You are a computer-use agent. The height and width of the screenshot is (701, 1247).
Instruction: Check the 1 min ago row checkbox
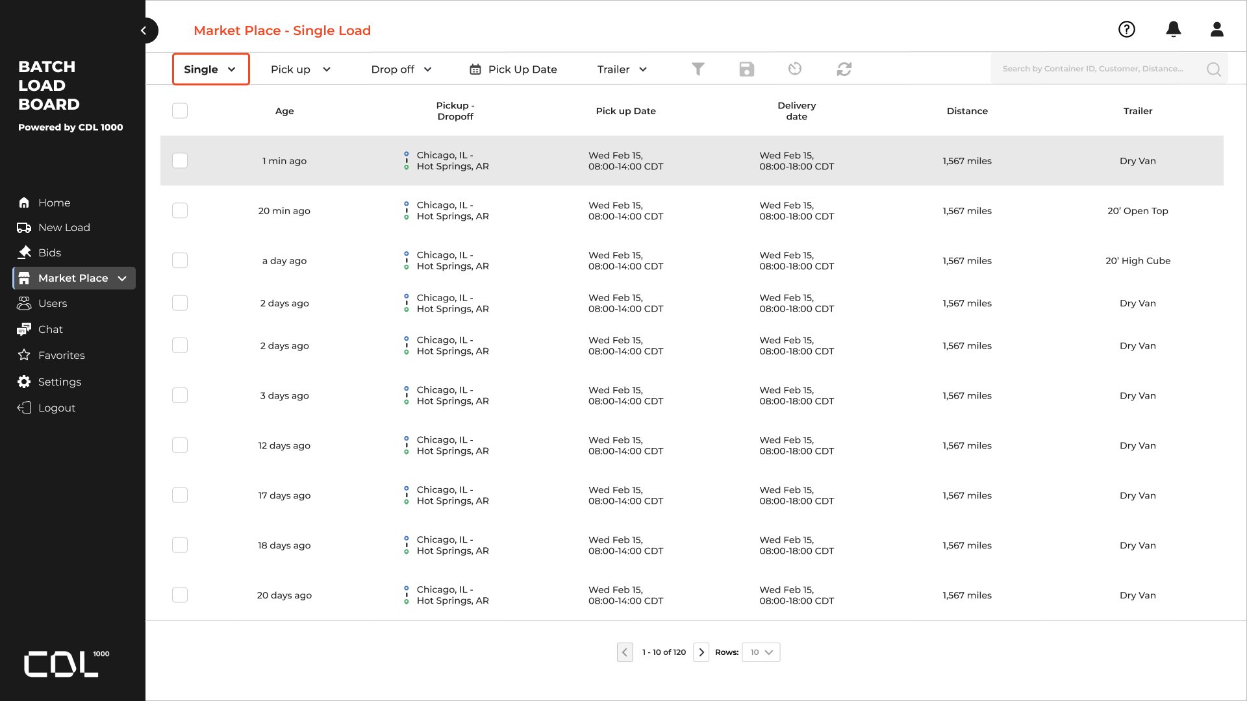click(180, 160)
